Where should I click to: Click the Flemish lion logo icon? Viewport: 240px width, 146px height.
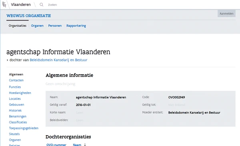(4, 4)
